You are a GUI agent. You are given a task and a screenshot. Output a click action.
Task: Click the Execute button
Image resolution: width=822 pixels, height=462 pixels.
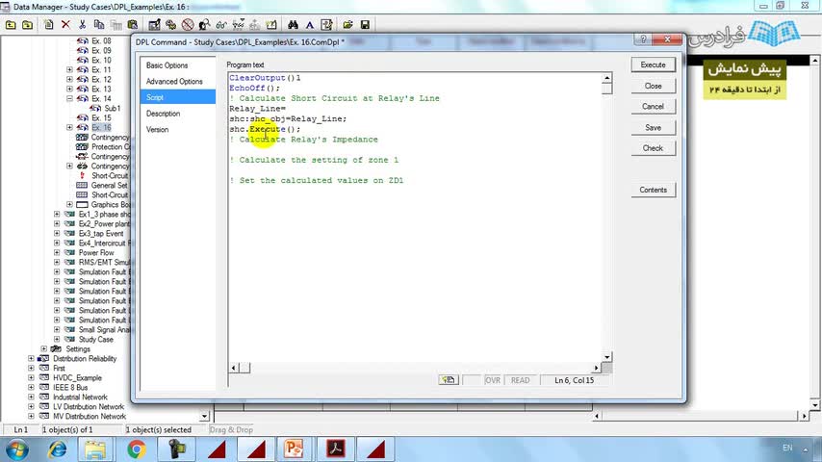[654, 64]
